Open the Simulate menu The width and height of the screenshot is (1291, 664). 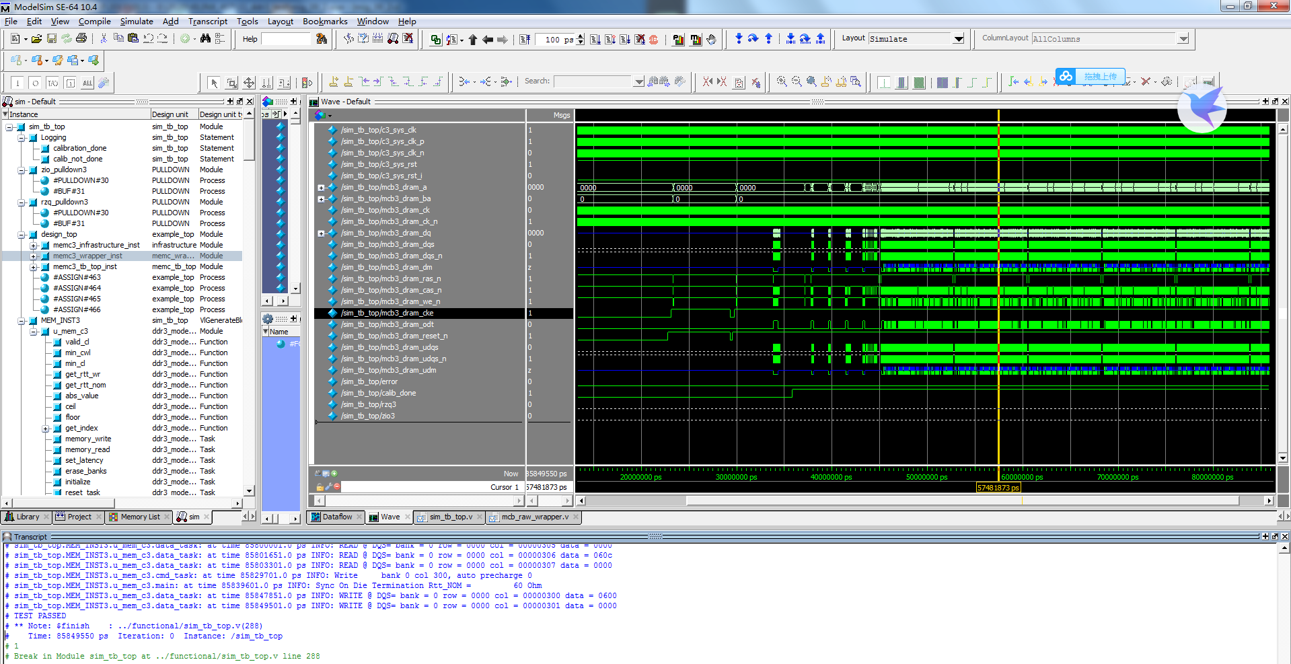136,22
